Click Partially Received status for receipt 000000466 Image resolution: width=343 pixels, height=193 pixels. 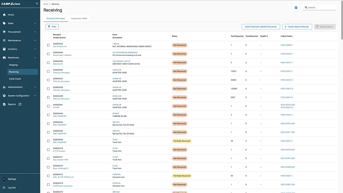(181, 141)
